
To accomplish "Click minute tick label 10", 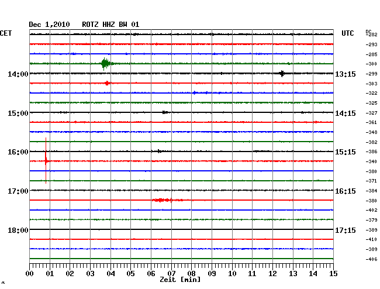I will [x=232, y=274].
